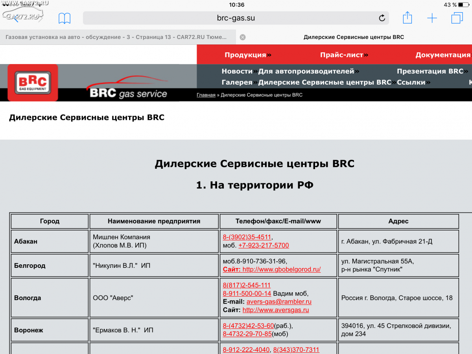The height and width of the screenshot is (354, 472).
Task: Select the ООО "Аверс" cell
Action: (154, 298)
